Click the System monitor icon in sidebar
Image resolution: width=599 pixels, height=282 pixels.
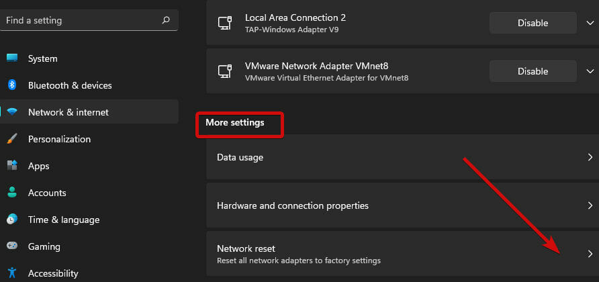12,58
